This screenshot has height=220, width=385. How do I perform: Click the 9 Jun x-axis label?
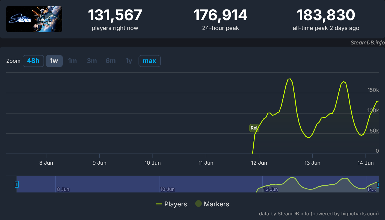click(x=99, y=163)
